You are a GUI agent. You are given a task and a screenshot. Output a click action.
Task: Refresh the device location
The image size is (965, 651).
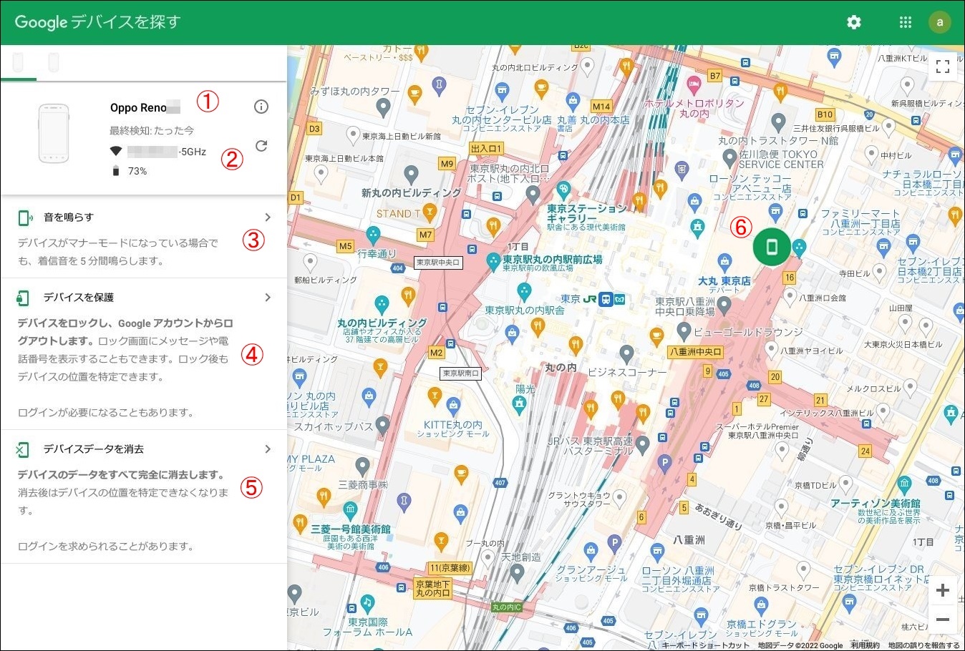261,146
